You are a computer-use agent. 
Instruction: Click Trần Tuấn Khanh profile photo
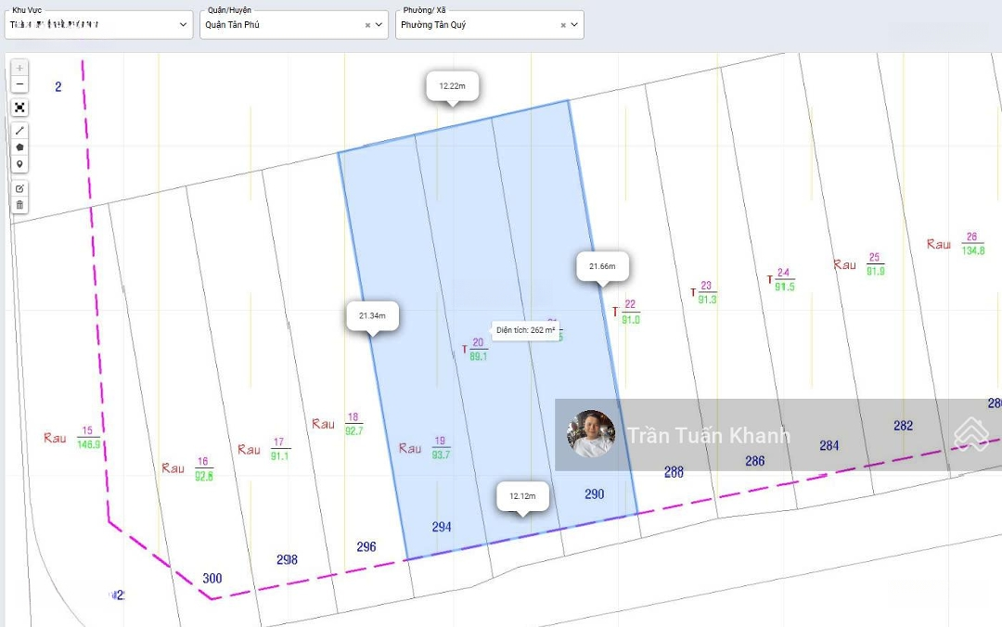pyautogui.click(x=591, y=434)
